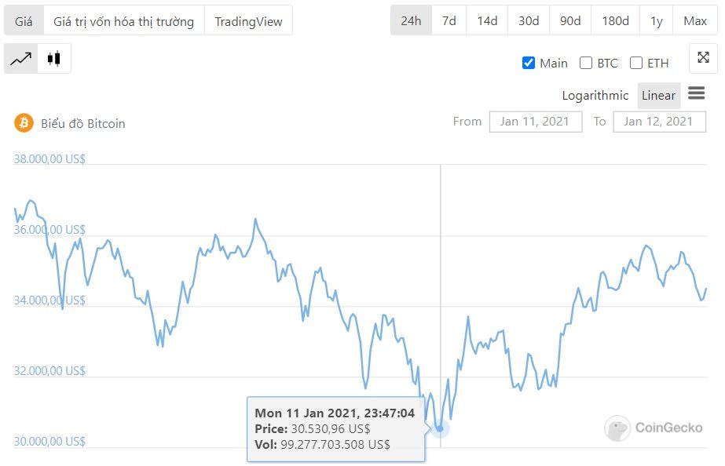Select the Giá tab
Image resolution: width=725 pixels, height=466 pixels.
click(24, 21)
